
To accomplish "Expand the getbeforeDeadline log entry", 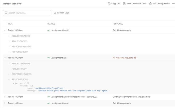I will tap(5, 97).
